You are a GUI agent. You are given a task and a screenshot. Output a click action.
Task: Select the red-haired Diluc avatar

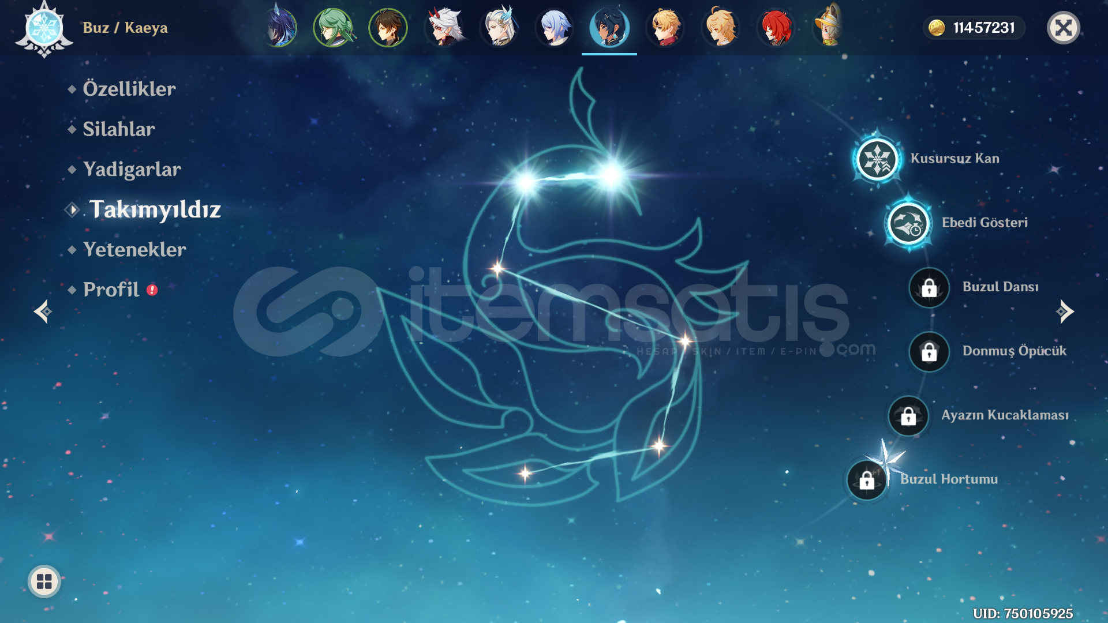[776, 28]
